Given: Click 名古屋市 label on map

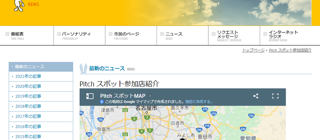Looking at the screenshot, I should point(146,108).
